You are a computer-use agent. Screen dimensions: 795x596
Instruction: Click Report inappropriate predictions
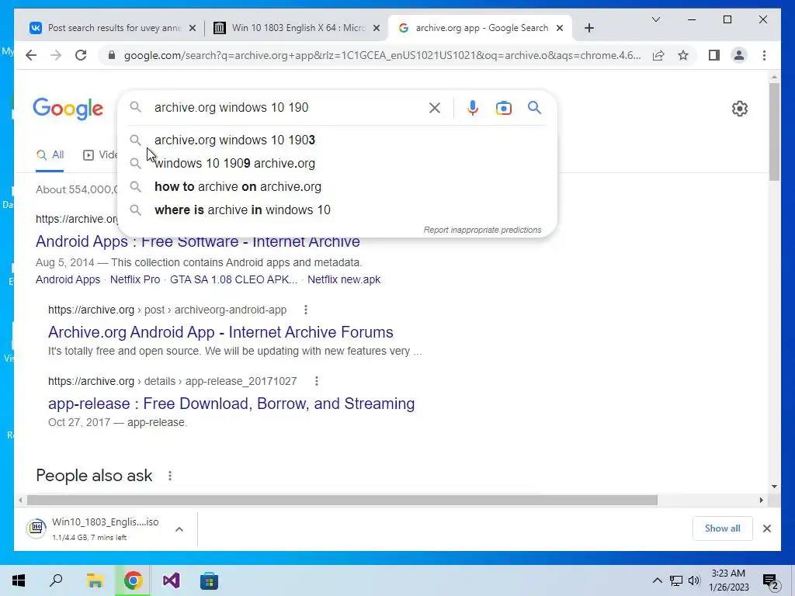coord(482,230)
